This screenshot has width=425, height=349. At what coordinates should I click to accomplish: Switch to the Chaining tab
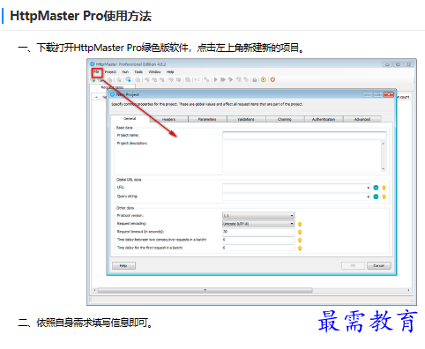point(285,119)
